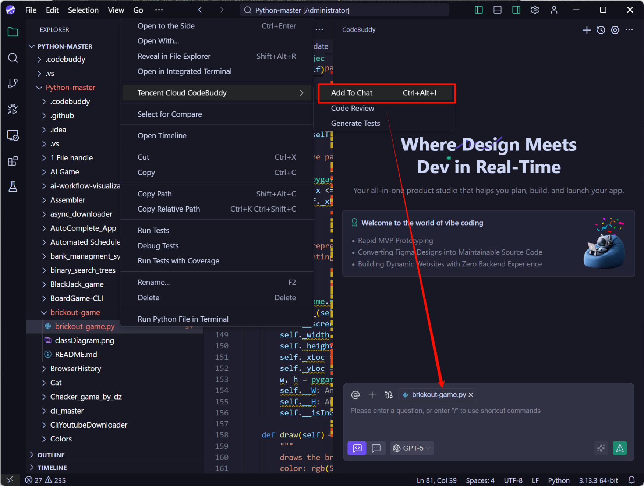
Task: Switch to chat mode in CodeBuddy
Action: click(x=376, y=448)
